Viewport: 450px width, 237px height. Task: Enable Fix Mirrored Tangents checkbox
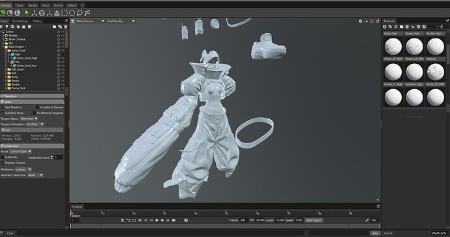pos(35,113)
